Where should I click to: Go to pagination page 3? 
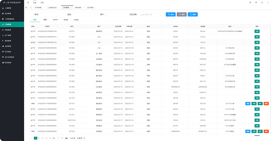42,138
